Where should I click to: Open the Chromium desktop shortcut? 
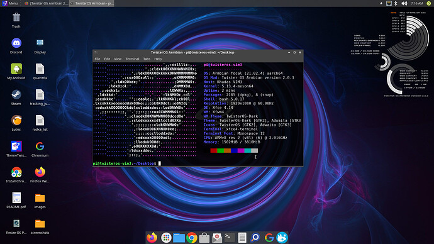point(40,146)
